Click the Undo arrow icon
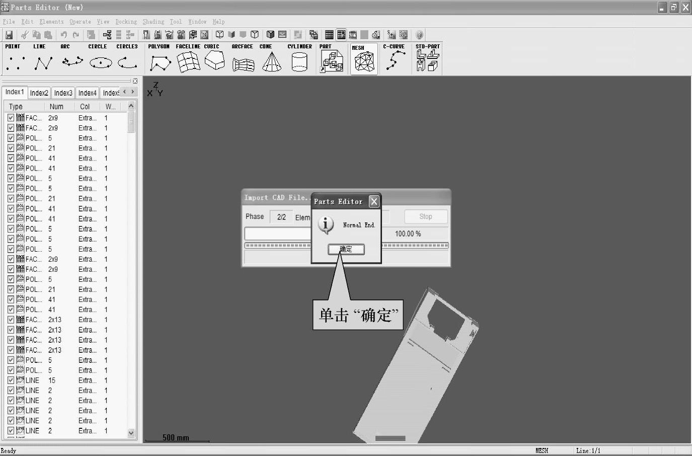 coord(64,35)
